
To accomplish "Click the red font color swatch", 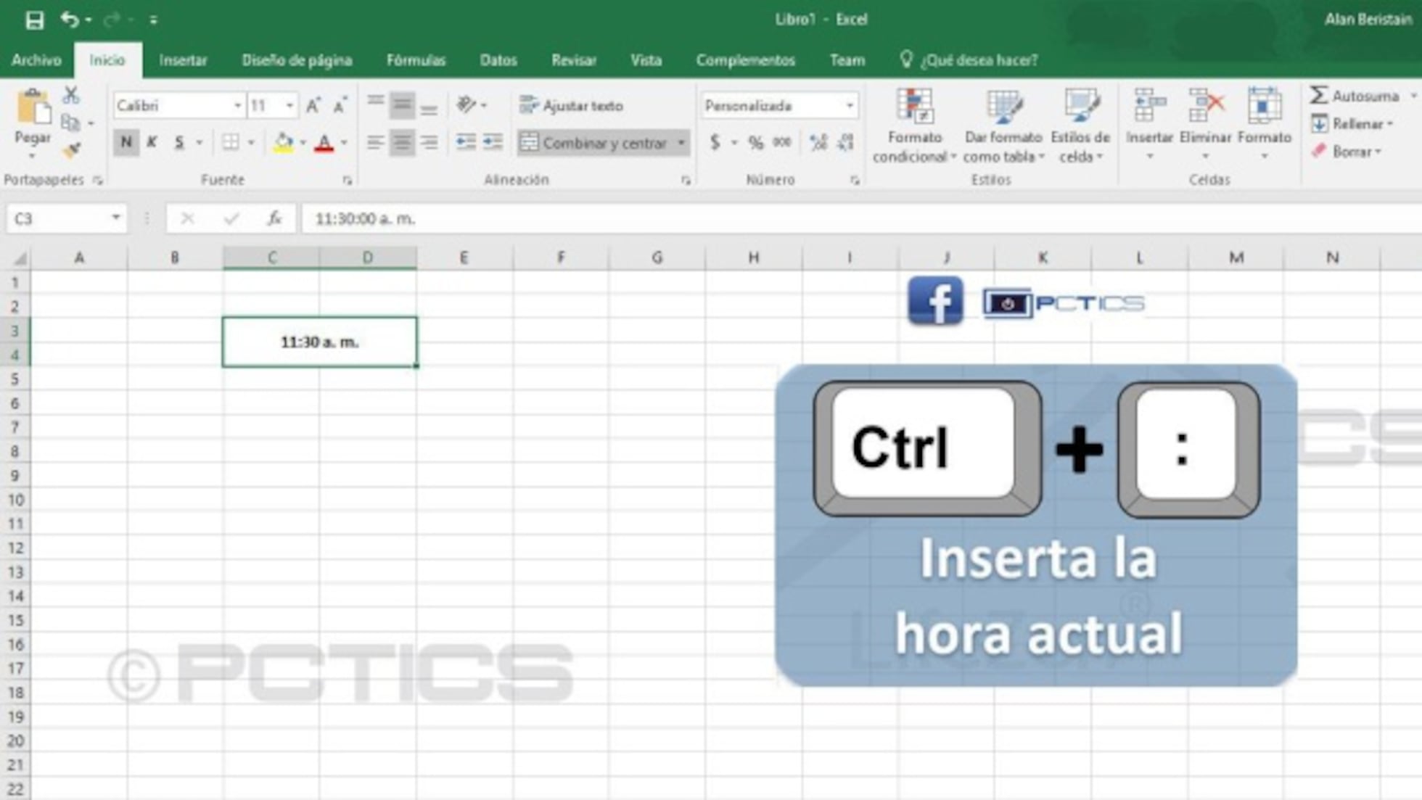I will coord(324,143).
